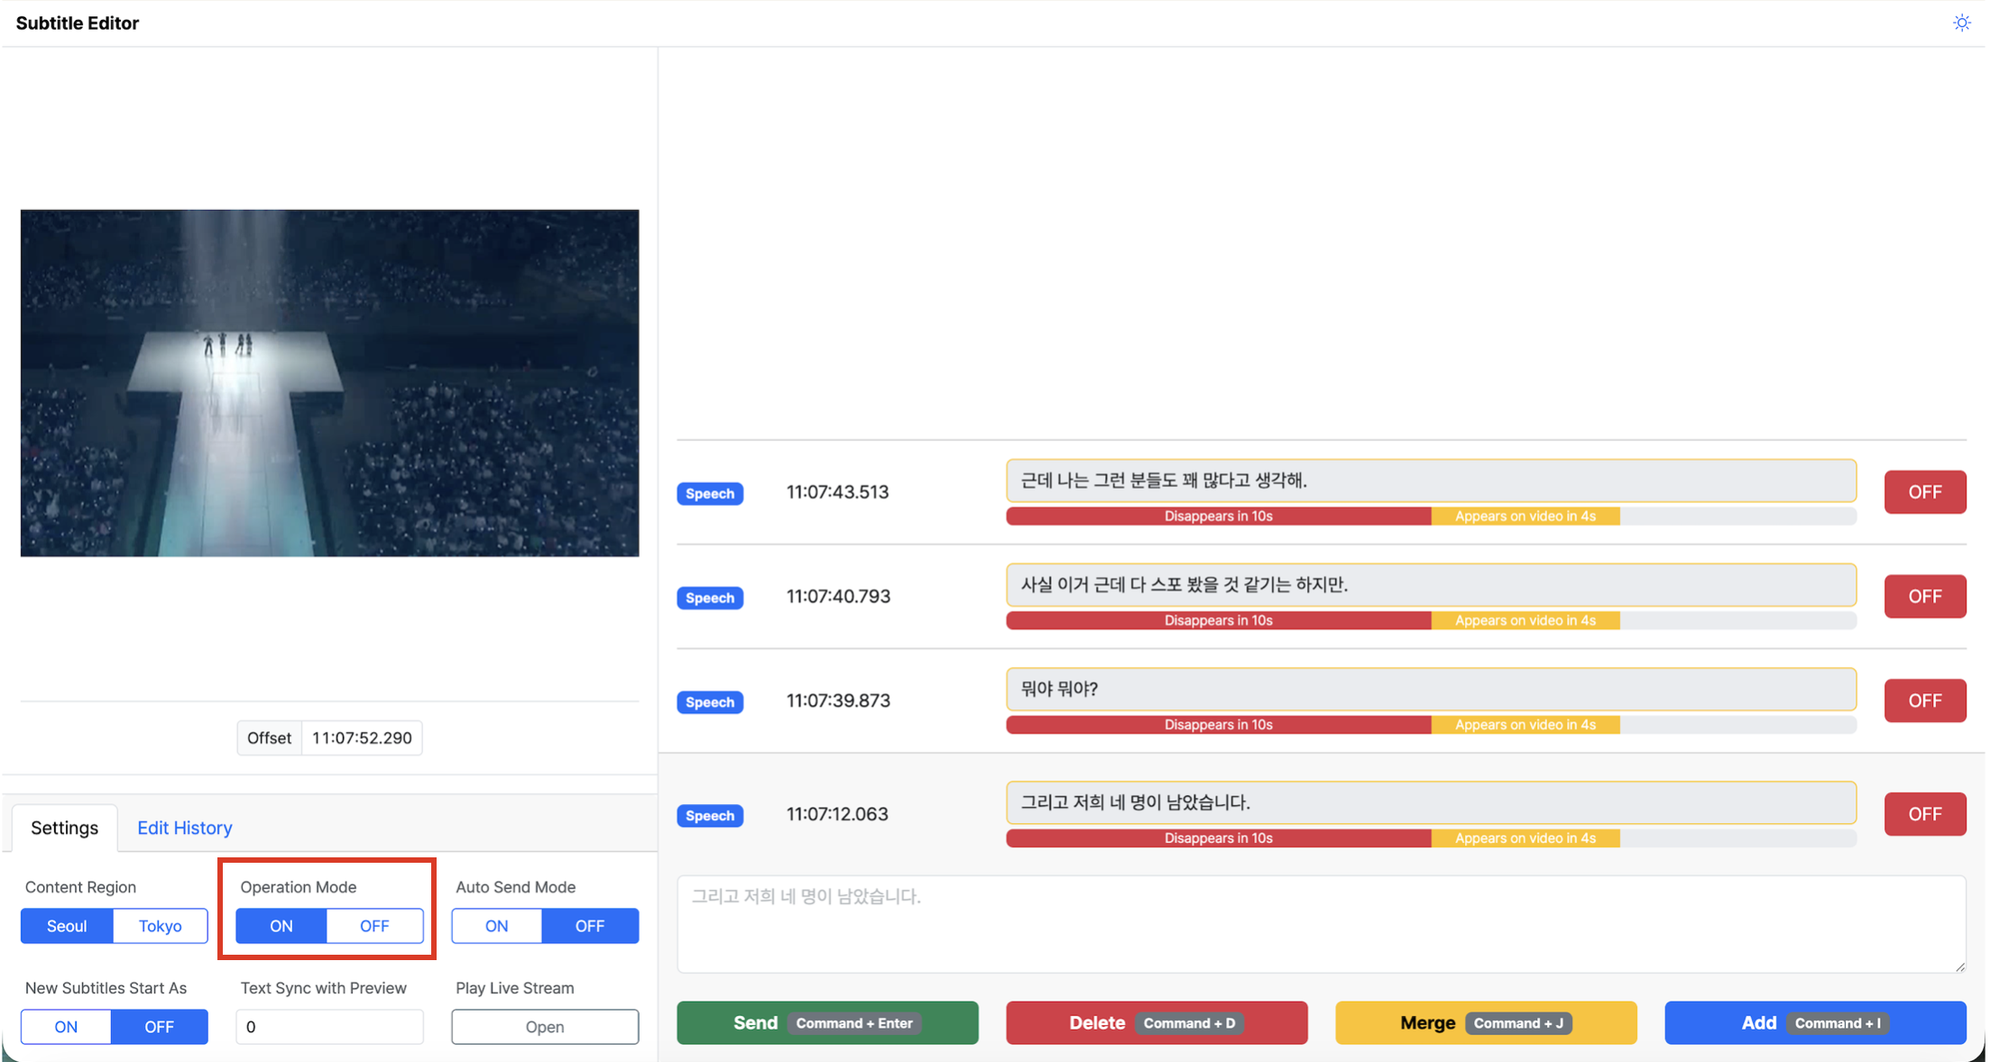Open the Play Live Stream button
Image resolution: width=1990 pixels, height=1062 pixels.
click(x=545, y=1027)
